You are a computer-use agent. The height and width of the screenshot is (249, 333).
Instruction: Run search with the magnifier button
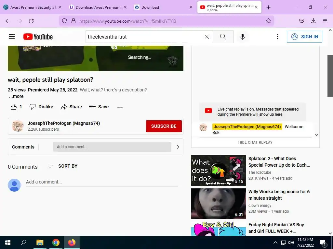click(223, 37)
